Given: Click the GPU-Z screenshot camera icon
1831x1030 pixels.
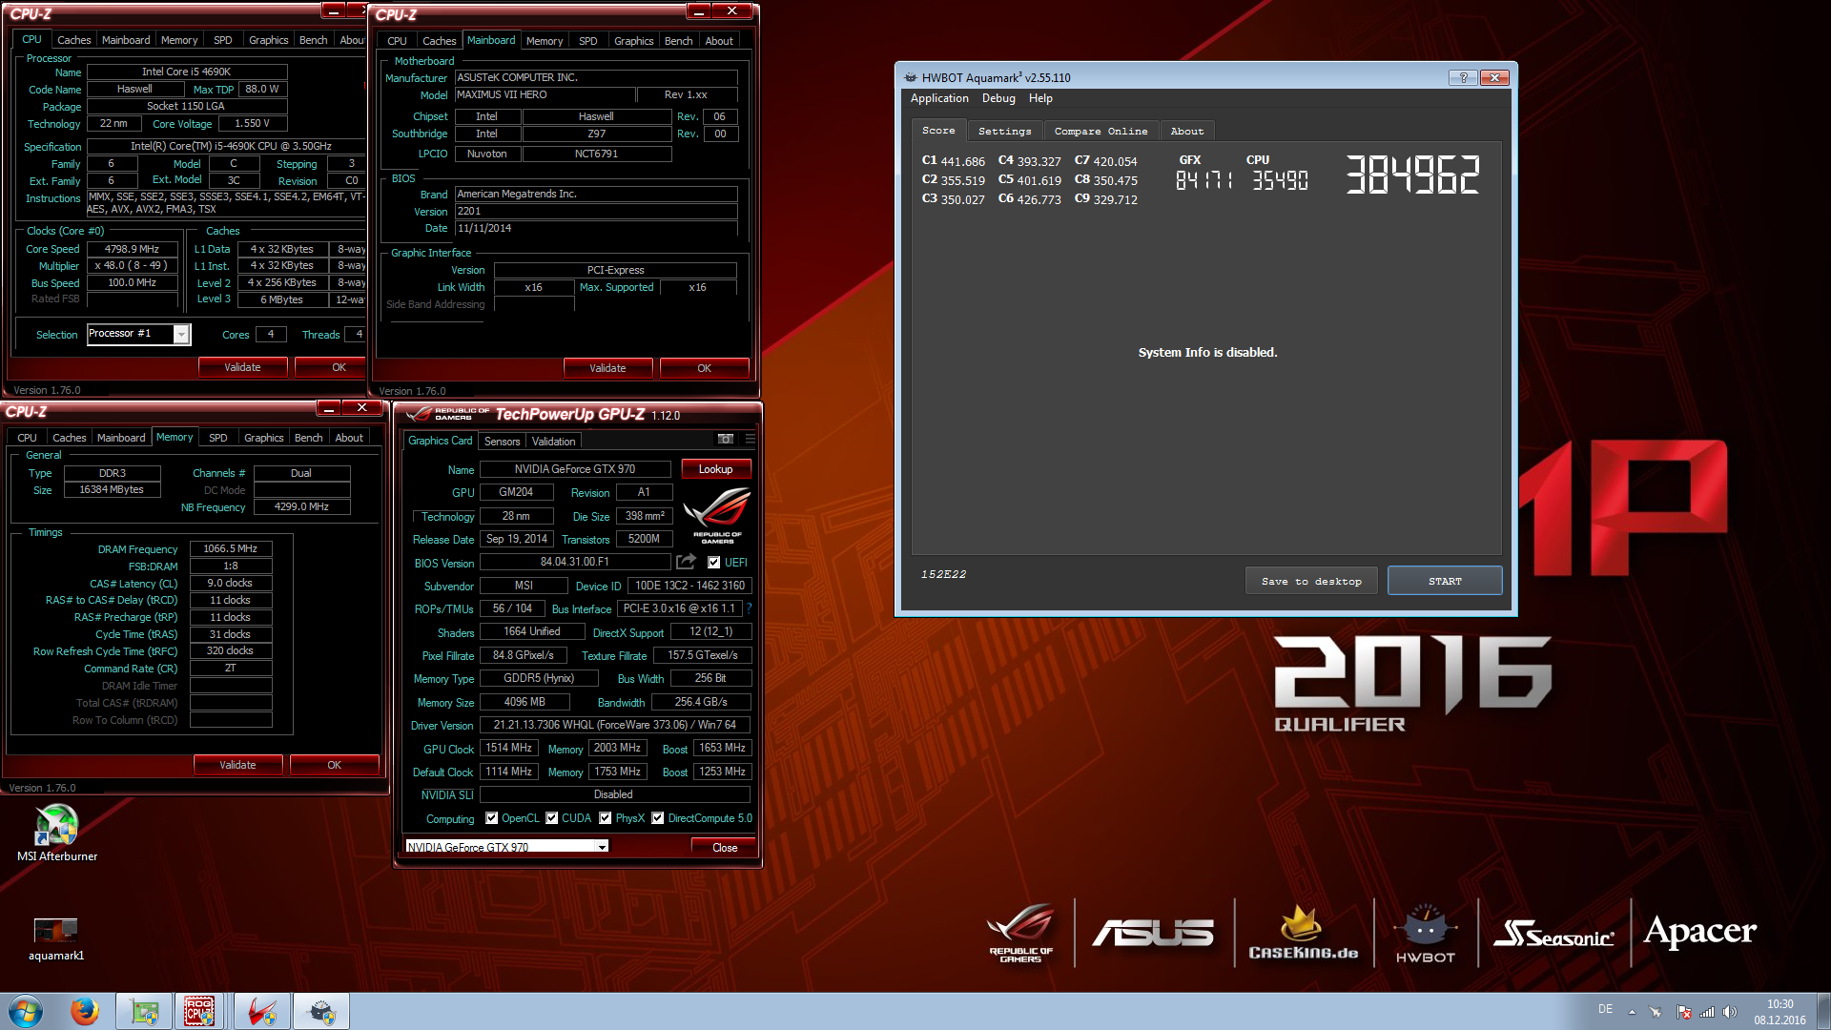Looking at the screenshot, I should click(726, 439).
